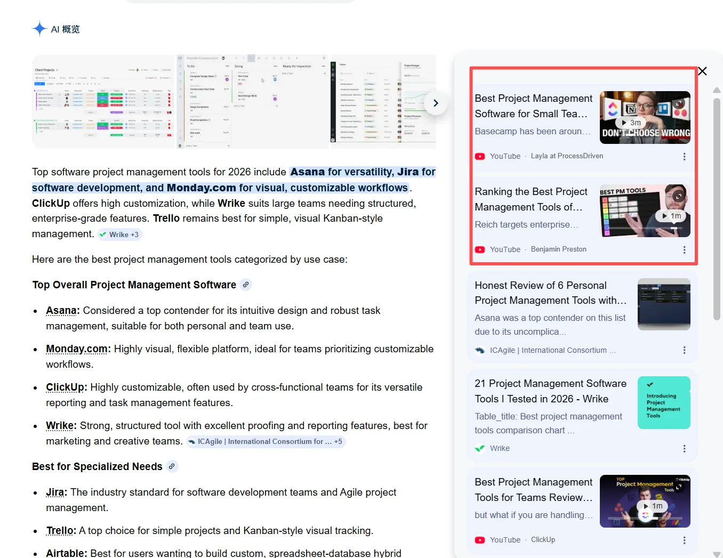Click the side panel scrollbar up arrow
The width and height of the screenshot is (723, 558).
click(717, 90)
